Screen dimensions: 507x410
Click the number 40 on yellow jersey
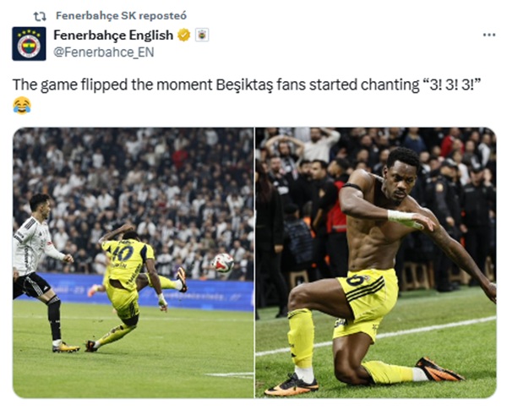[123, 254]
